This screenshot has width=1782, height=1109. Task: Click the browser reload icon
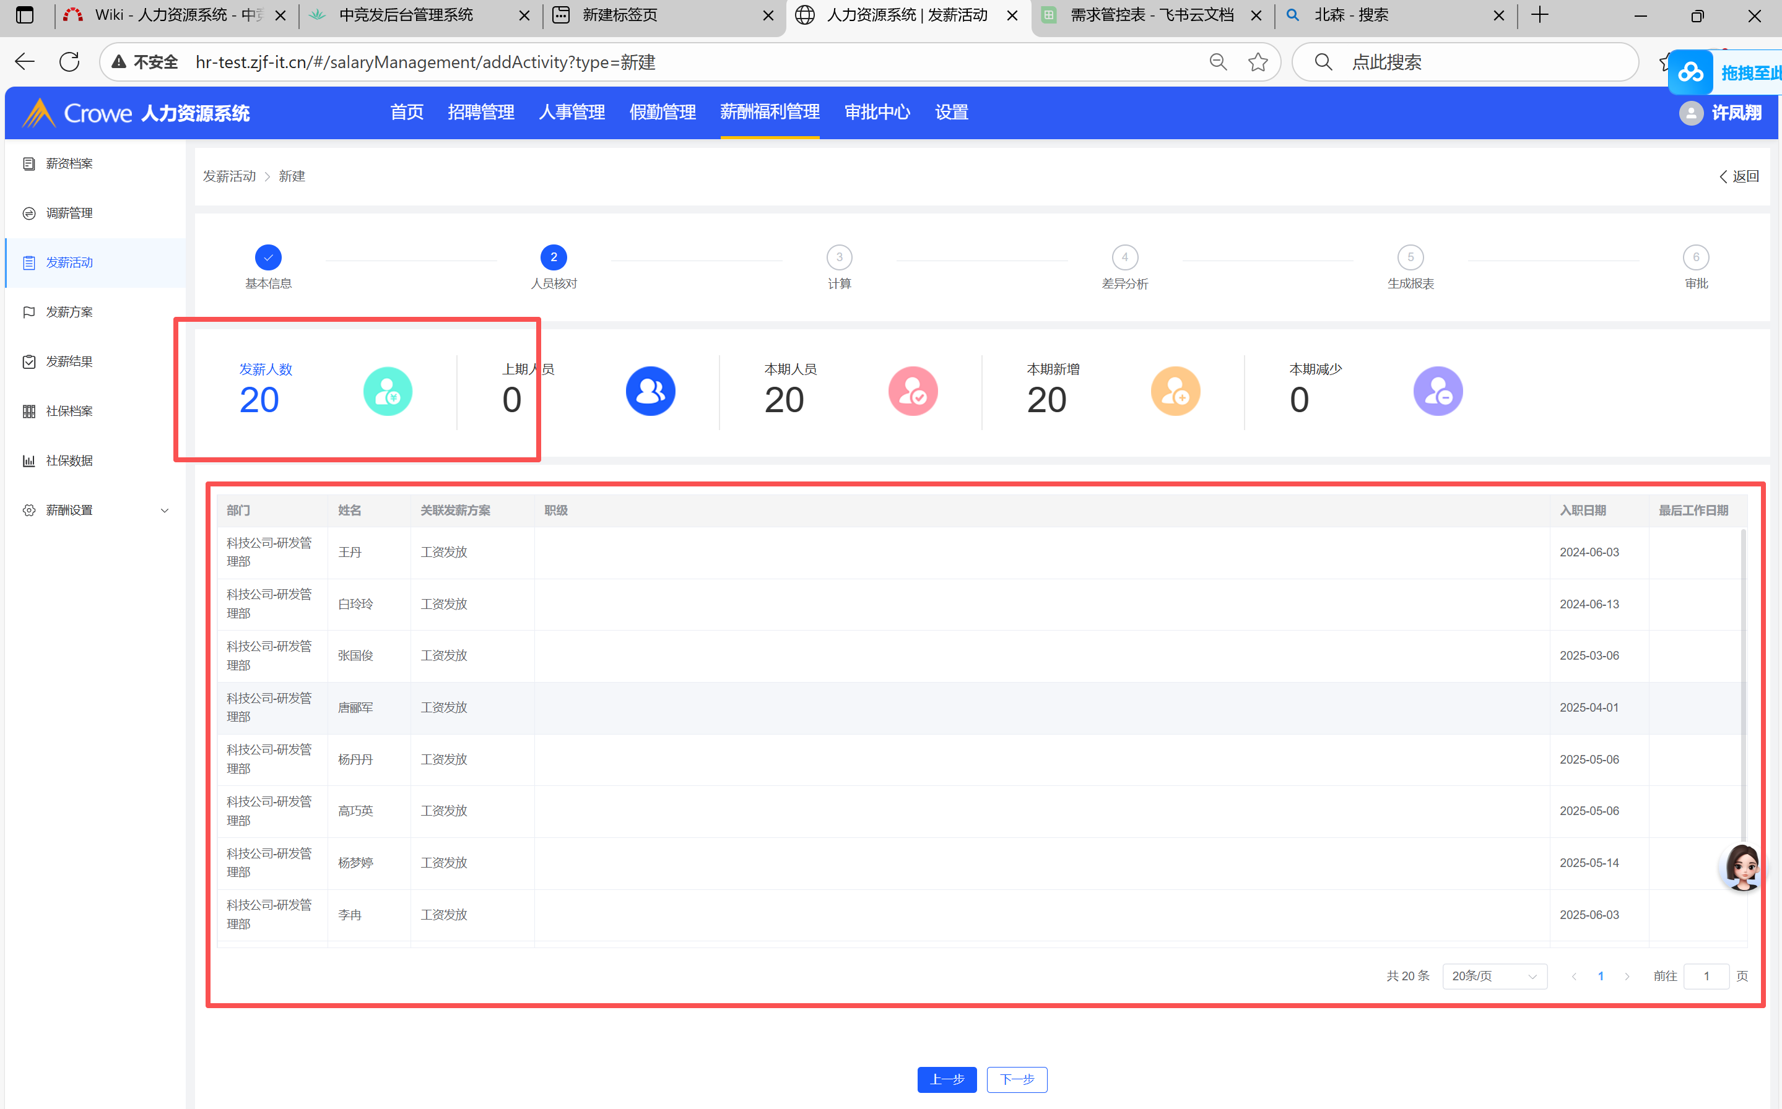coord(70,63)
